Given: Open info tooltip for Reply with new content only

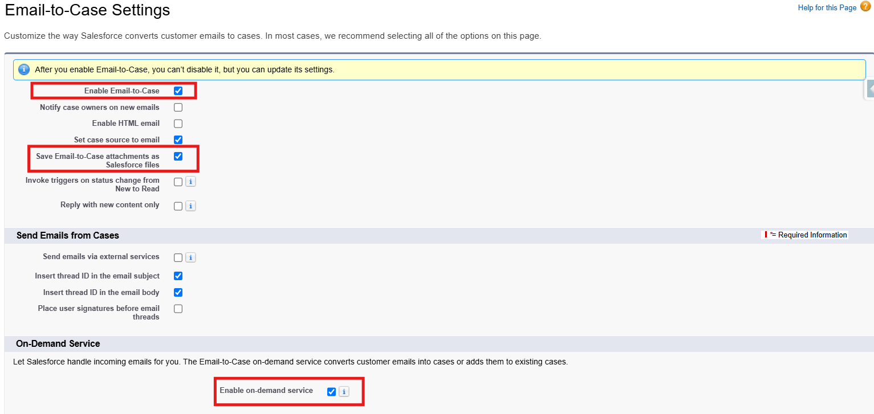Looking at the screenshot, I should coord(190,206).
